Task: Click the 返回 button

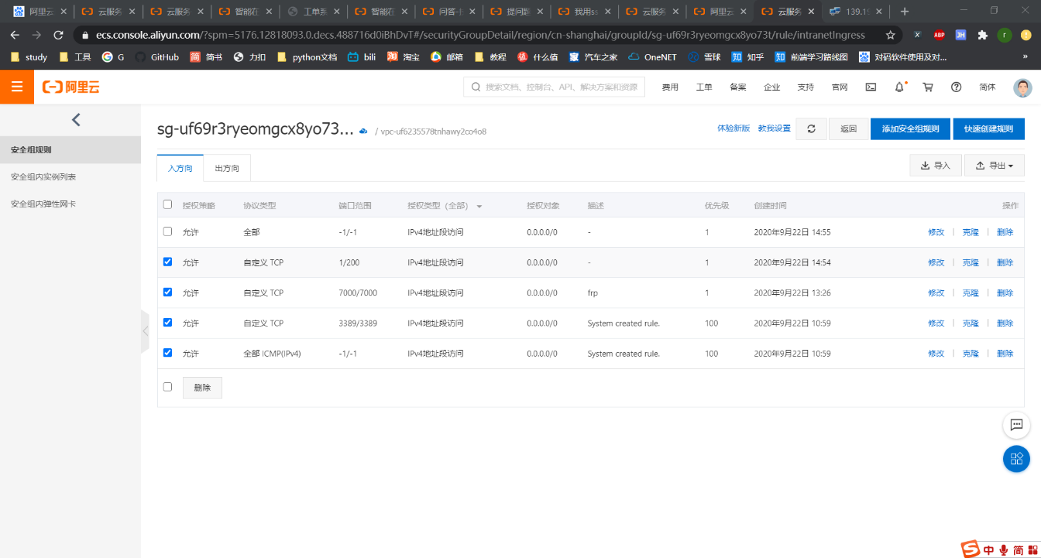Action: (x=848, y=128)
